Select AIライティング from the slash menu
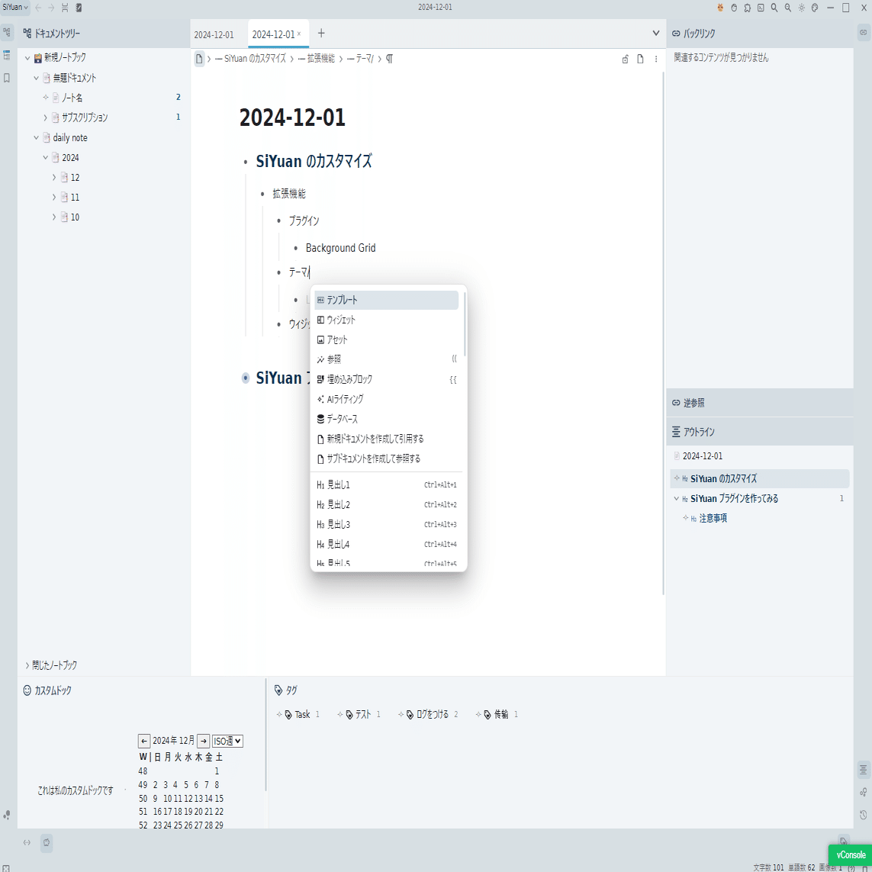Image resolution: width=872 pixels, height=872 pixels. click(x=387, y=399)
